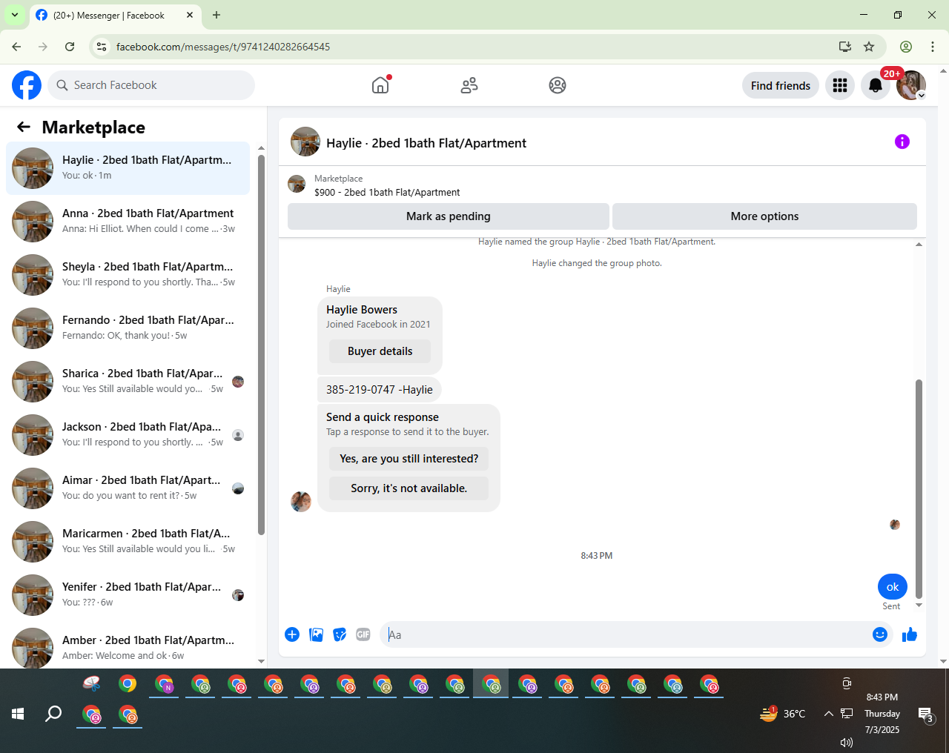Image resolution: width=949 pixels, height=753 pixels.
Task: Click the address bar URL
Action: point(223,47)
